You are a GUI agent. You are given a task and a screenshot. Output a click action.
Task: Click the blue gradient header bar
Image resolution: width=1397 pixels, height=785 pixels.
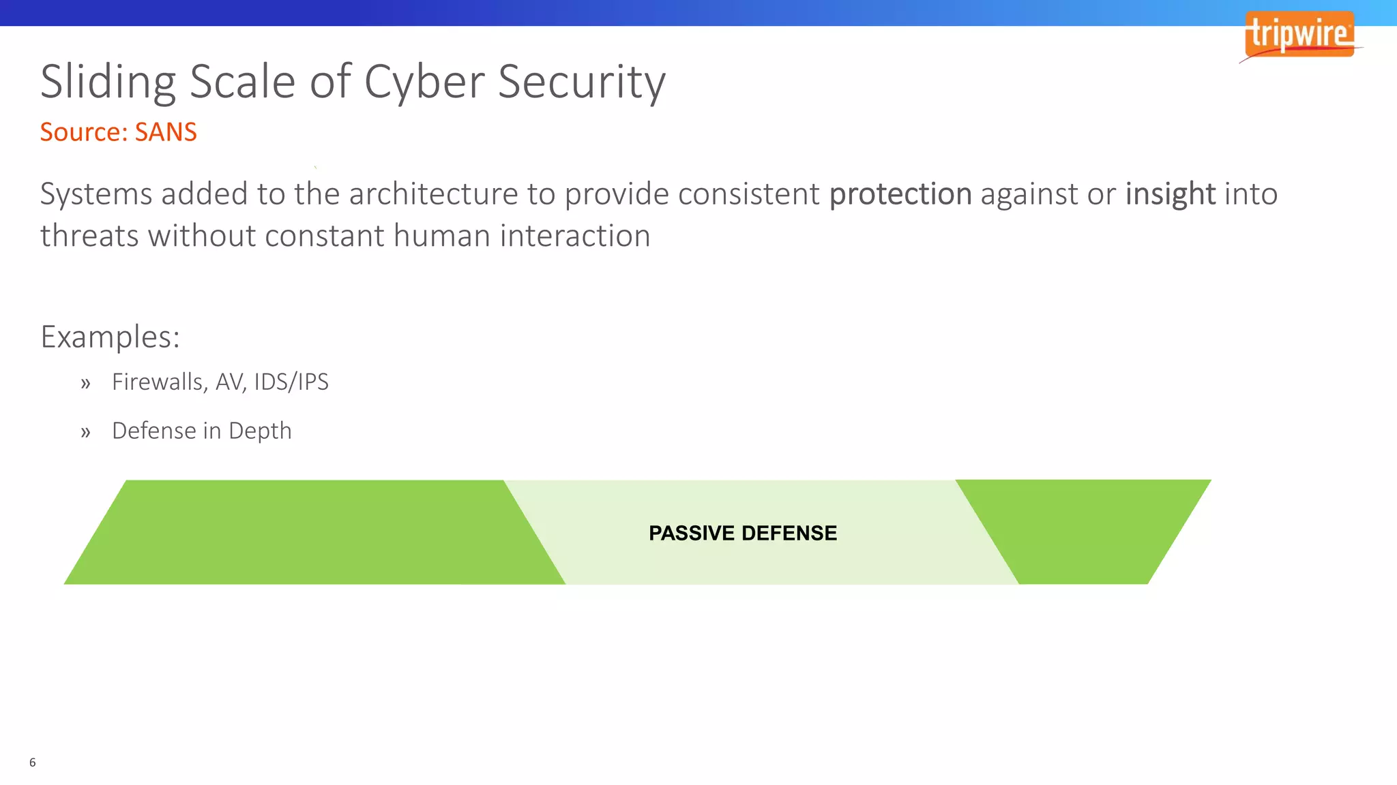tap(614, 12)
